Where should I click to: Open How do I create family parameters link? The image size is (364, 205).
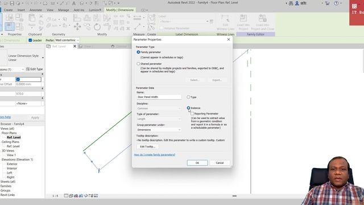pyautogui.click(x=155, y=154)
